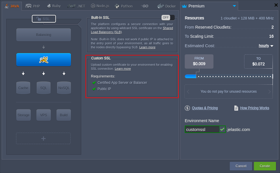
Task: Click the VPS node icon
Action: (x=43, y=115)
